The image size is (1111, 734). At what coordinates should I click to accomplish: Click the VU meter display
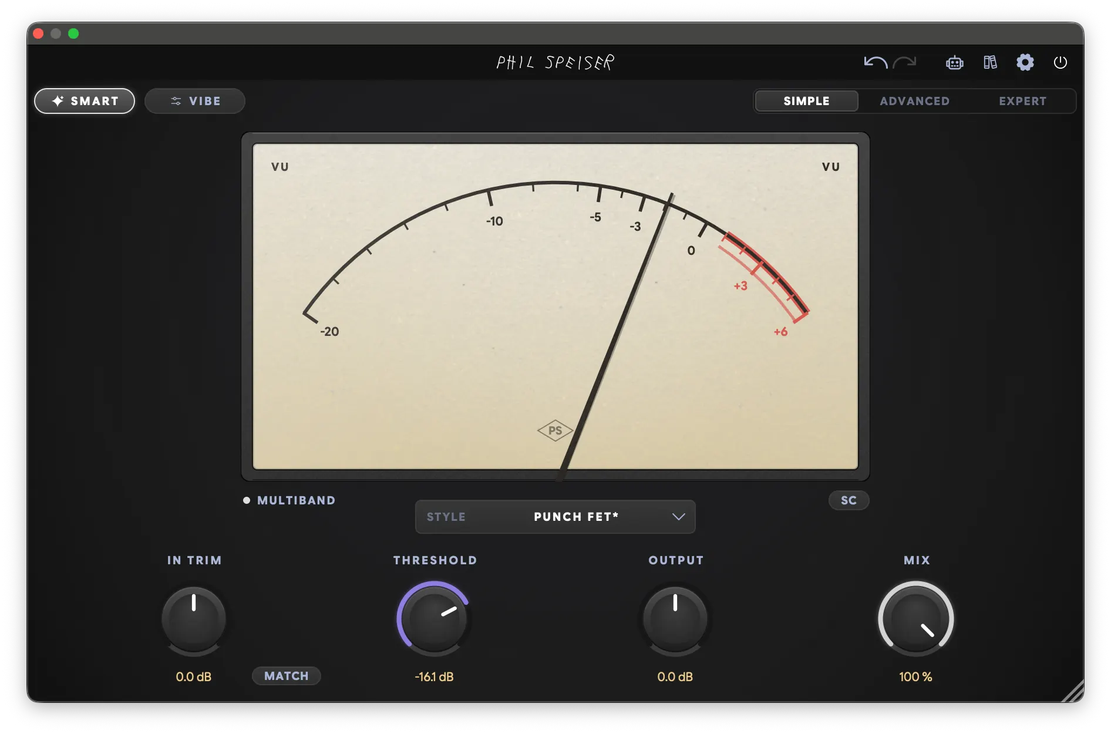pos(555,307)
